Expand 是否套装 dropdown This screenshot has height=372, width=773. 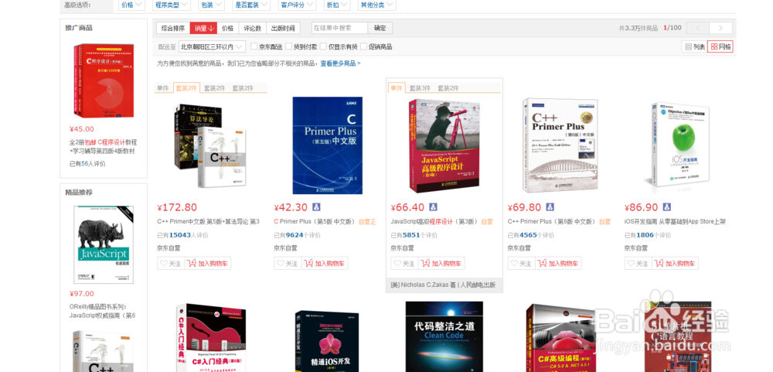pyautogui.click(x=251, y=5)
